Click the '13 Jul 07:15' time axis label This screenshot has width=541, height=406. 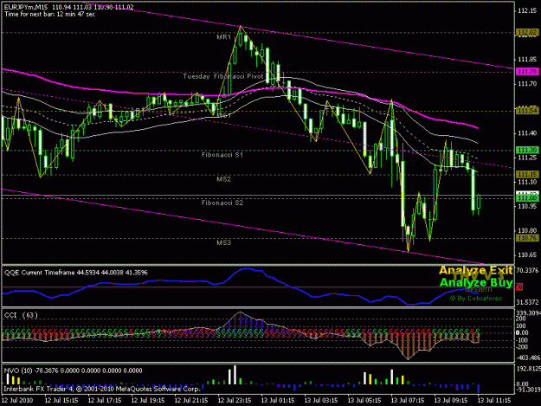(408, 400)
